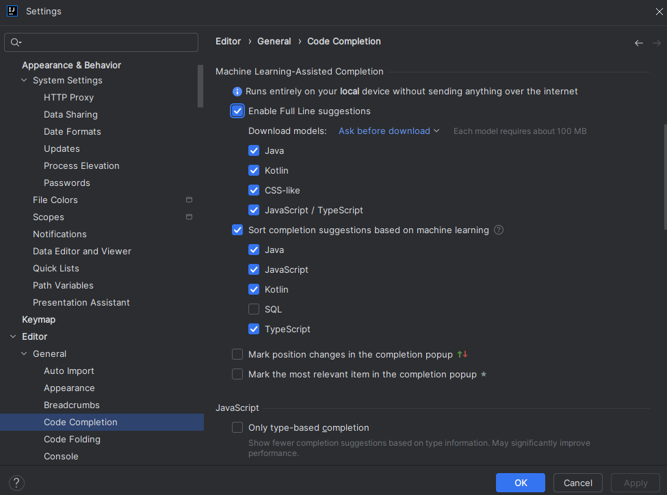Collapse the Editor tree node
Image resolution: width=667 pixels, height=495 pixels.
(13, 337)
